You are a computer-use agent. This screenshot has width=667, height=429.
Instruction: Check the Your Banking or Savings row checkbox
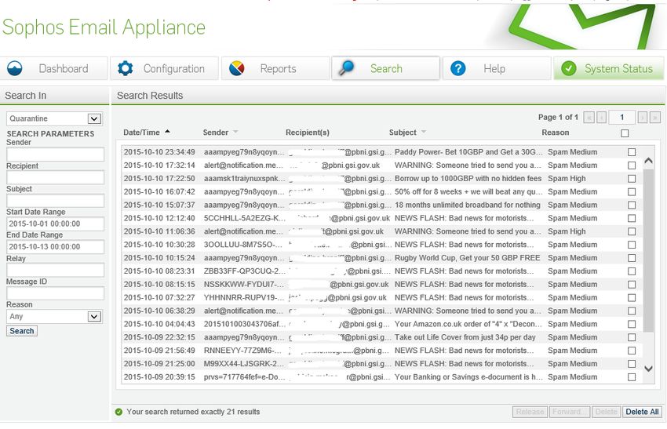click(632, 377)
